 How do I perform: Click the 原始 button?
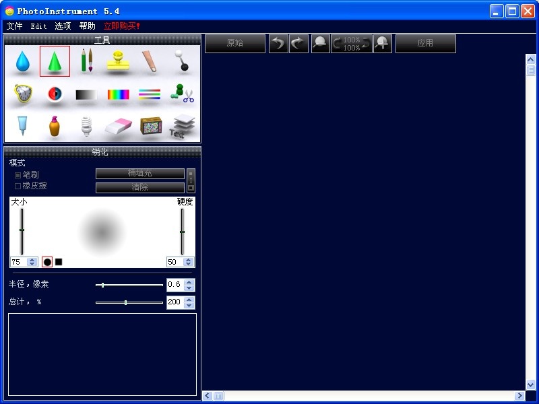tap(235, 44)
